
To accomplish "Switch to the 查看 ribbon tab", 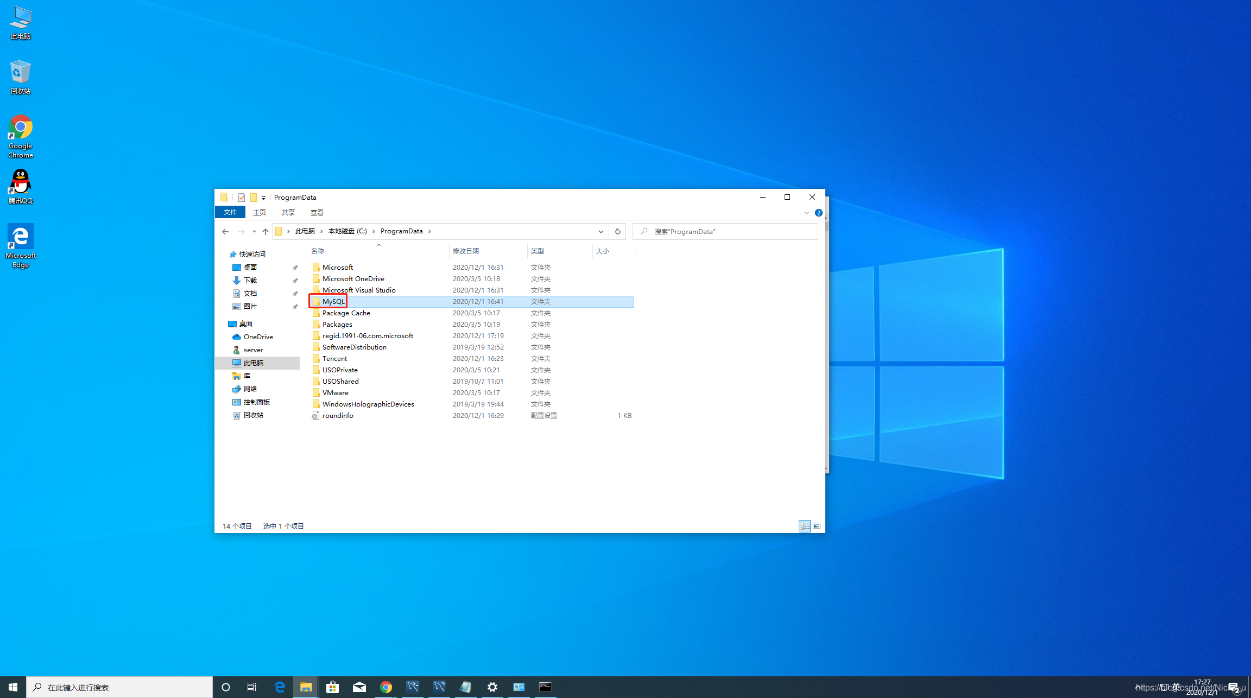I will pyautogui.click(x=317, y=212).
